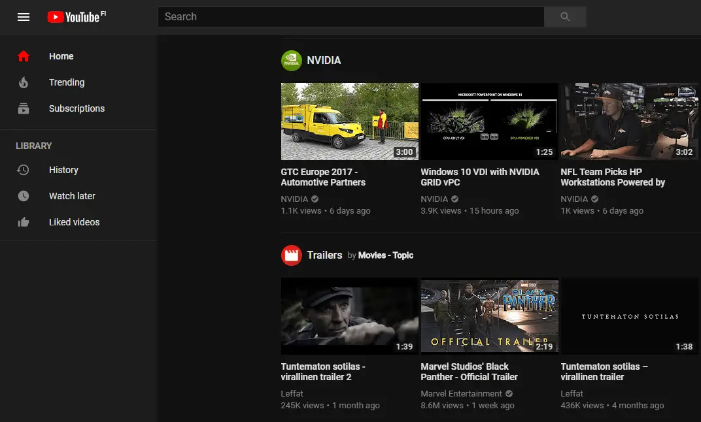Play the yellow van GTC Europe thumbnail
Viewport: 701px width, 422px height.
[x=350, y=122]
